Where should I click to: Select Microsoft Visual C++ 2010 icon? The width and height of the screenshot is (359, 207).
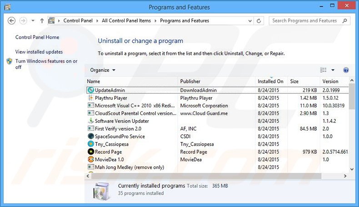click(x=91, y=106)
